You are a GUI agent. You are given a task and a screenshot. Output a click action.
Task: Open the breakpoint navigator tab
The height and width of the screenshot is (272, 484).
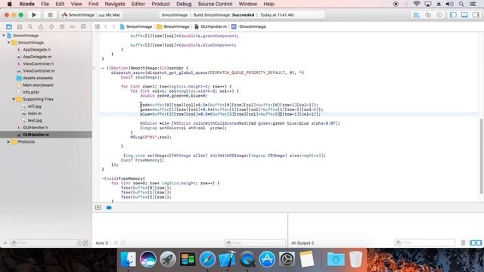pyautogui.click(x=73, y=27)
